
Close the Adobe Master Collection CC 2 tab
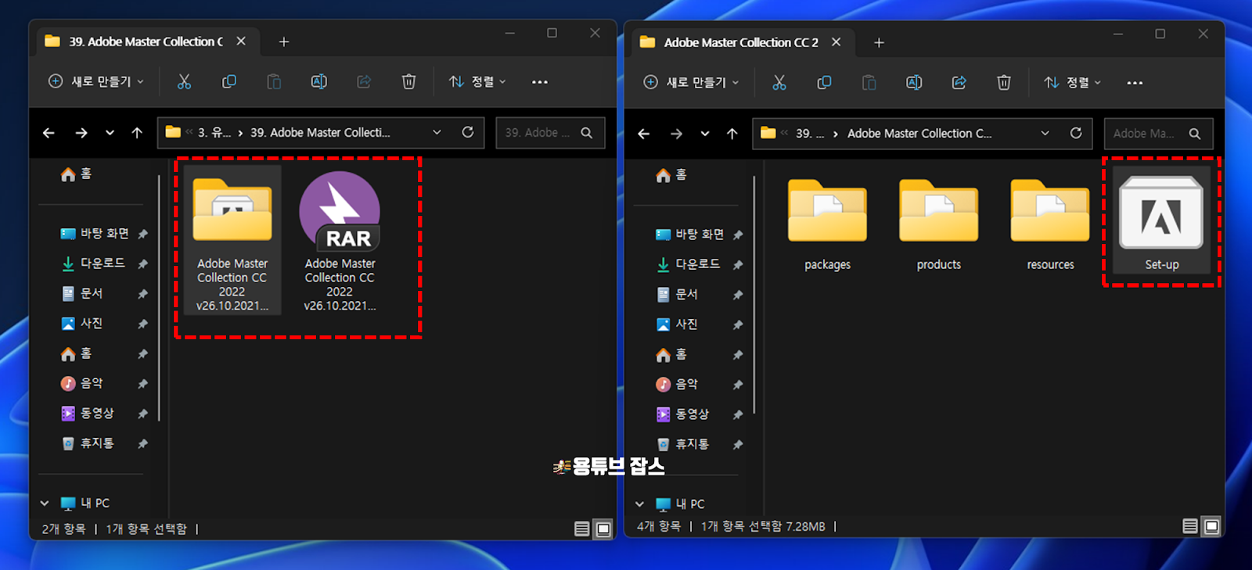[836, 41]
